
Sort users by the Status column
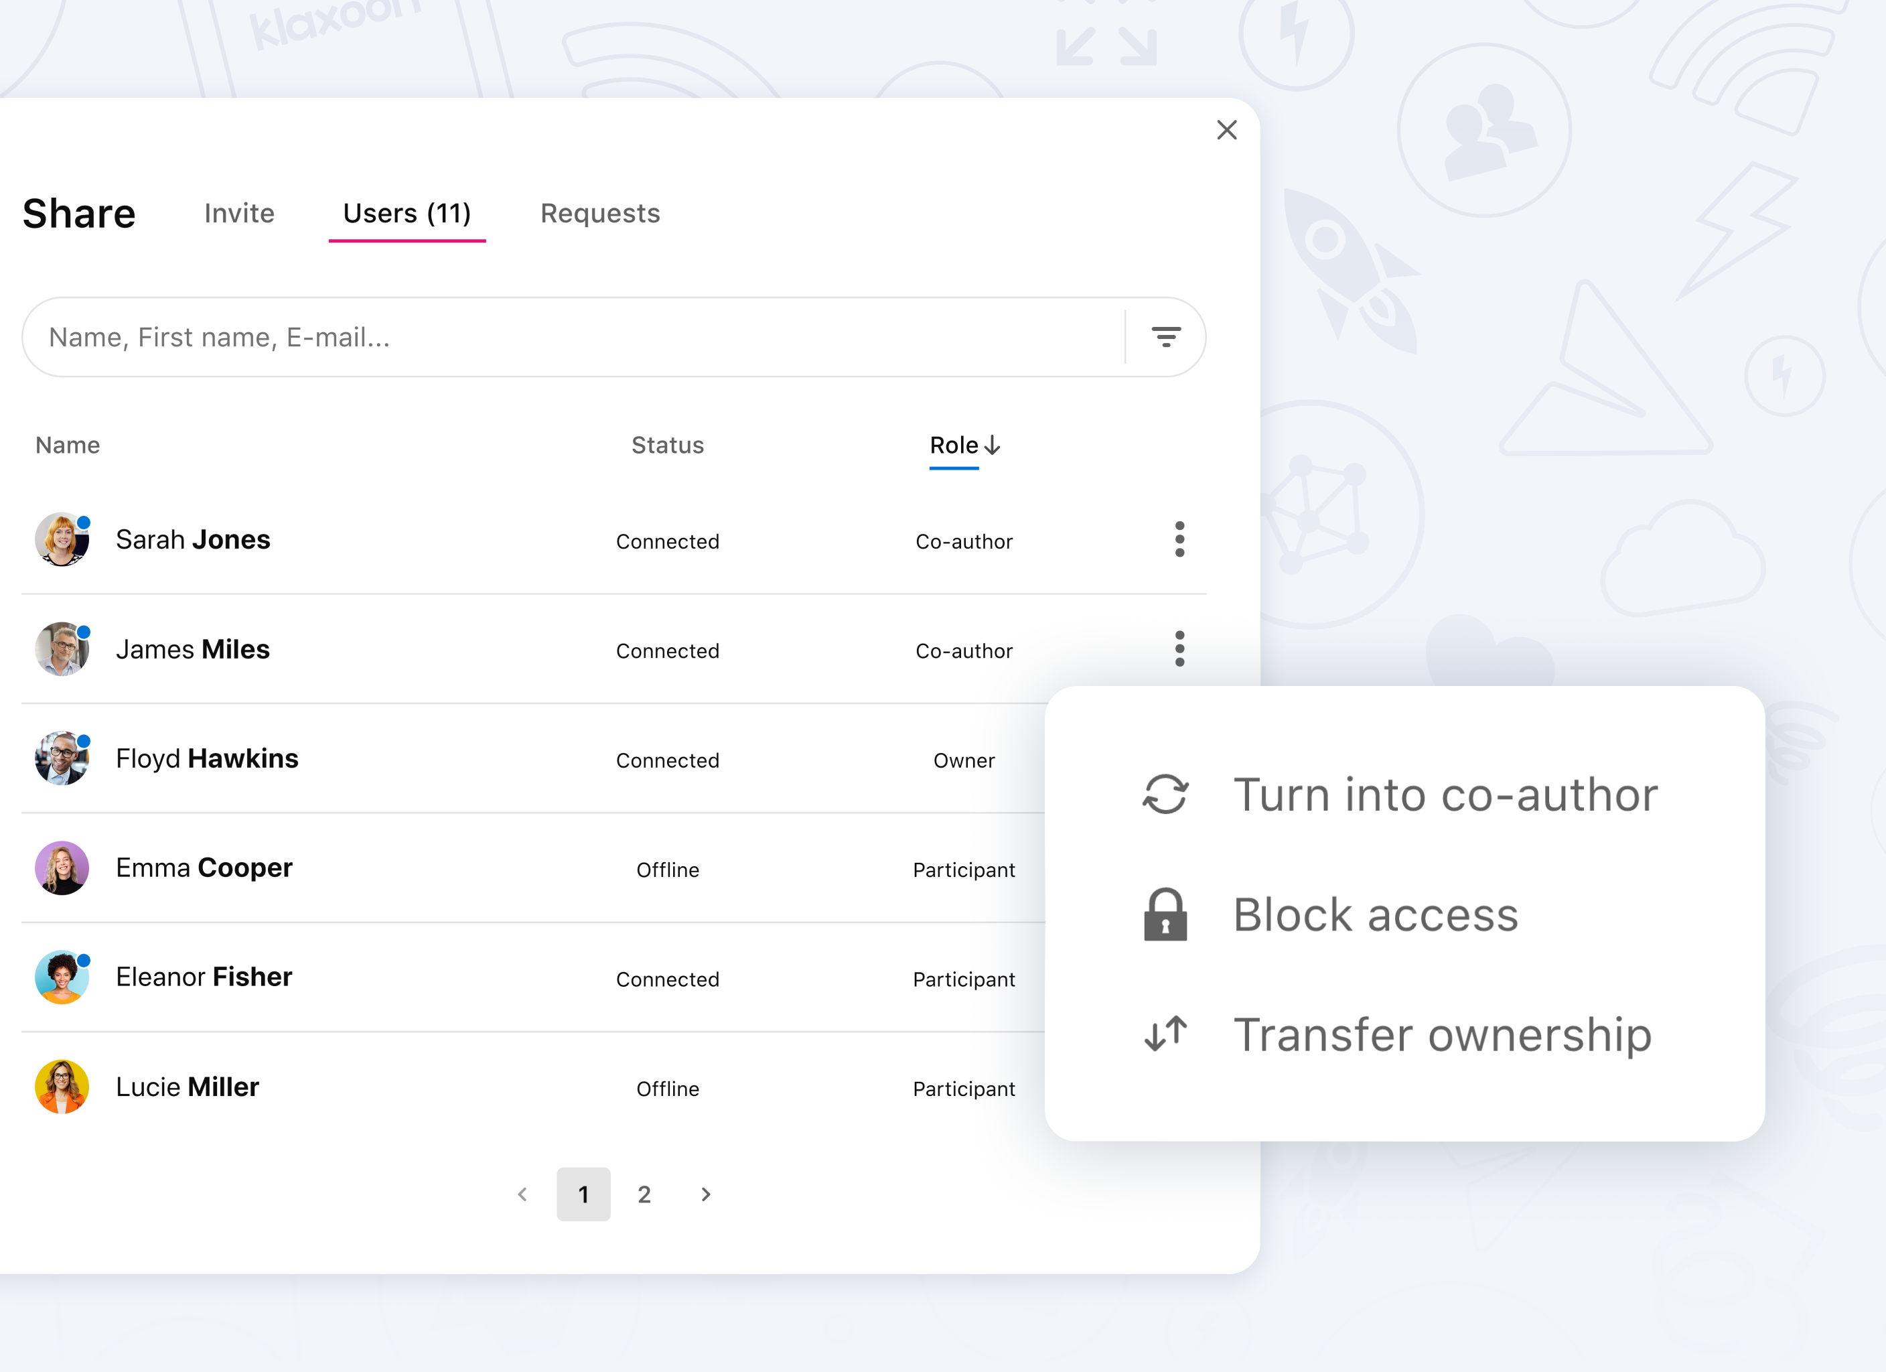[667, 445]
